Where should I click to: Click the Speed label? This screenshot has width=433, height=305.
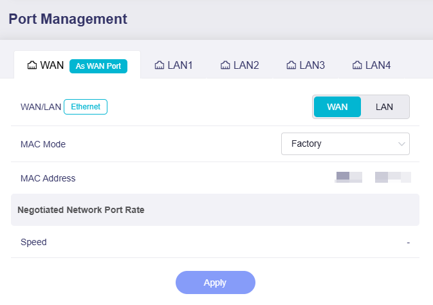(33, 242)
